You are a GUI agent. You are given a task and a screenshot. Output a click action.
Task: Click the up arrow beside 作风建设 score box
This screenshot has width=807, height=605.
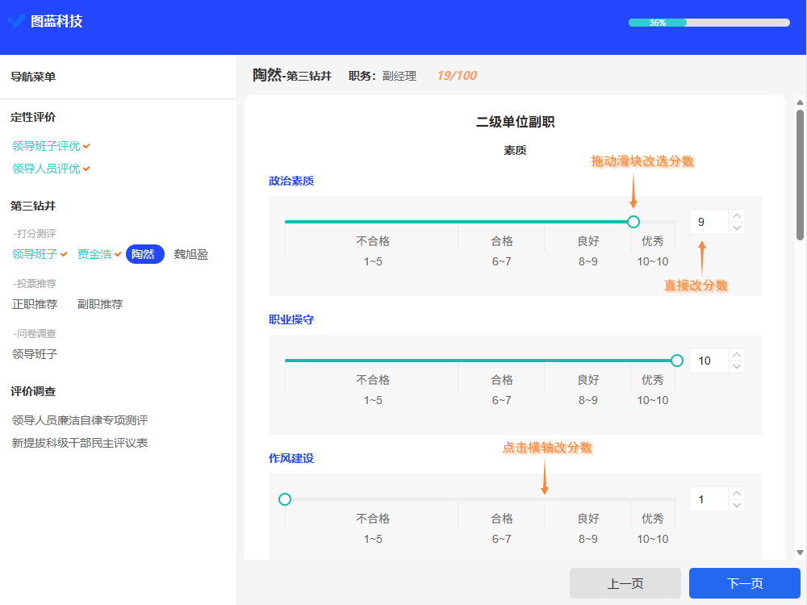click(x=736, y=493)
